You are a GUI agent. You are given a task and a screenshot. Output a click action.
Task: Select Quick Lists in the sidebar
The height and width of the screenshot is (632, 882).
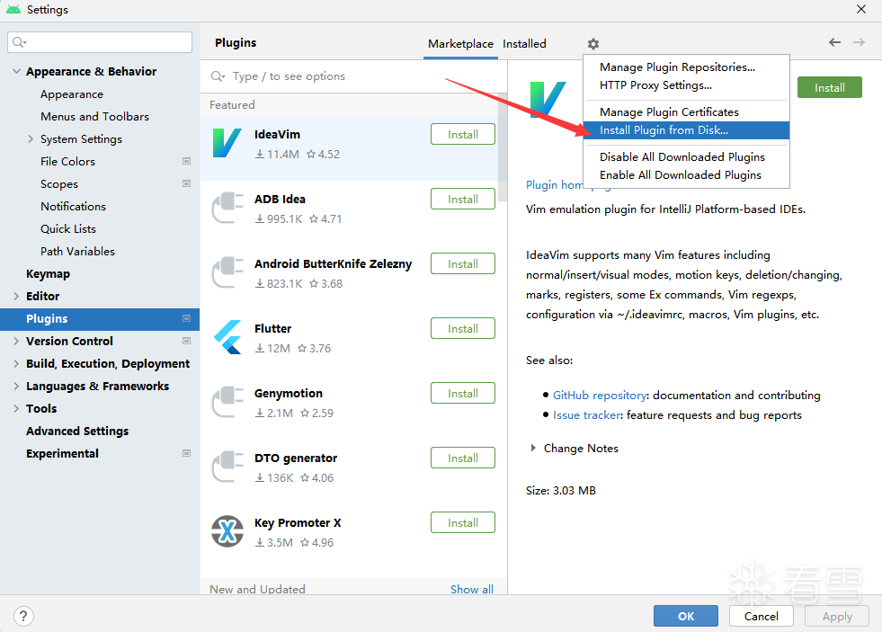point(68,229)
